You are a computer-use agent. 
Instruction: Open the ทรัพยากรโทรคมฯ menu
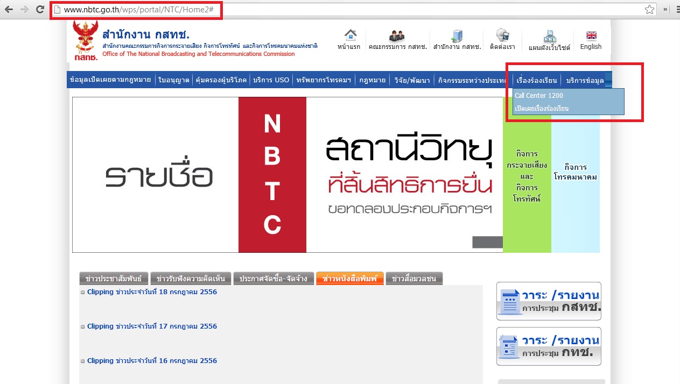click(323, 80)
